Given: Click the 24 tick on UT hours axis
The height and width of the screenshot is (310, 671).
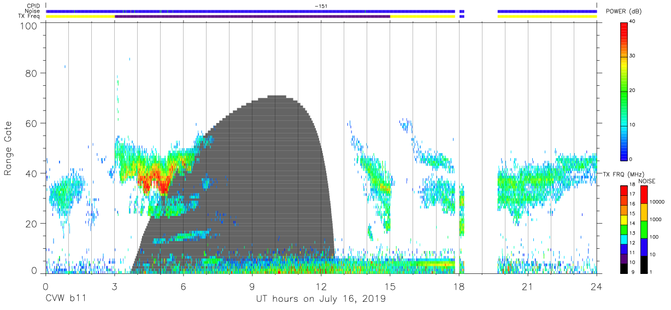Looking at the screenshot, I should (x=597, y=286).
